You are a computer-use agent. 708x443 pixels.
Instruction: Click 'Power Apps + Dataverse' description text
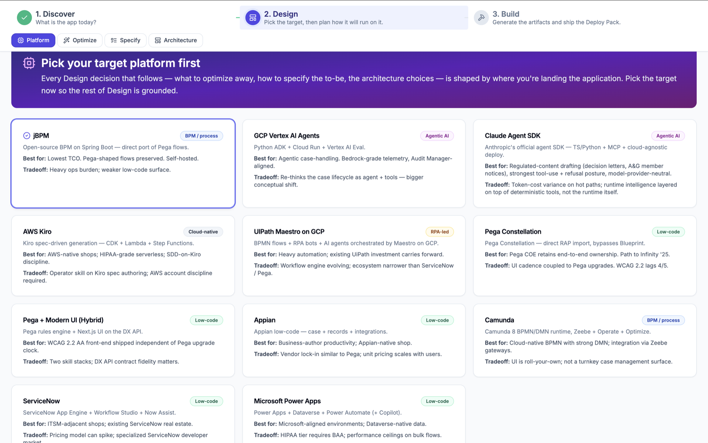(x=328, y=413)
